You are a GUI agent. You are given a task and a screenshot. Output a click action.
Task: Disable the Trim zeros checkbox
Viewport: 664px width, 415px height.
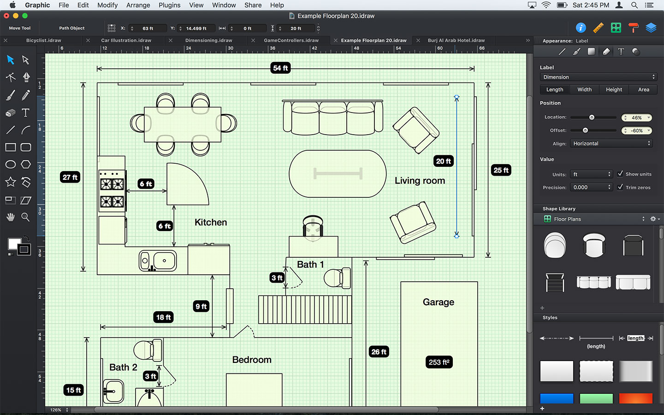coord(620,187)
